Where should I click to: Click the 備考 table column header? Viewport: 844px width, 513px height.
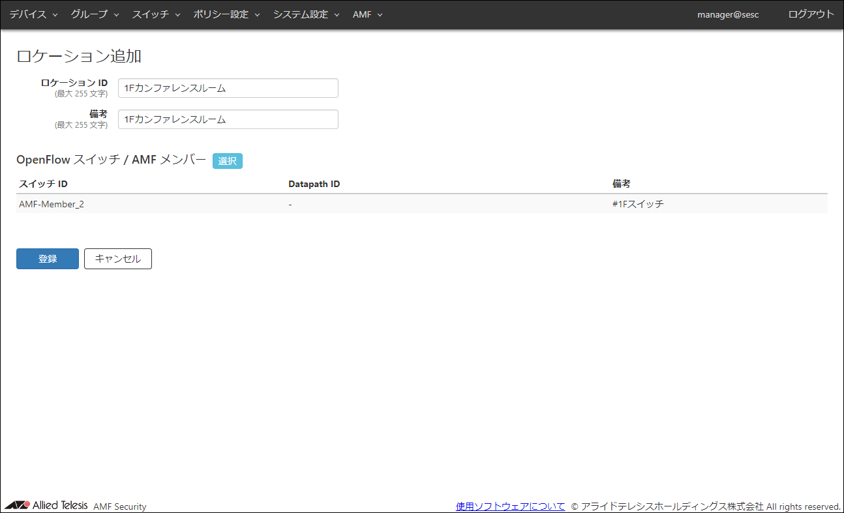pos(621,184)
